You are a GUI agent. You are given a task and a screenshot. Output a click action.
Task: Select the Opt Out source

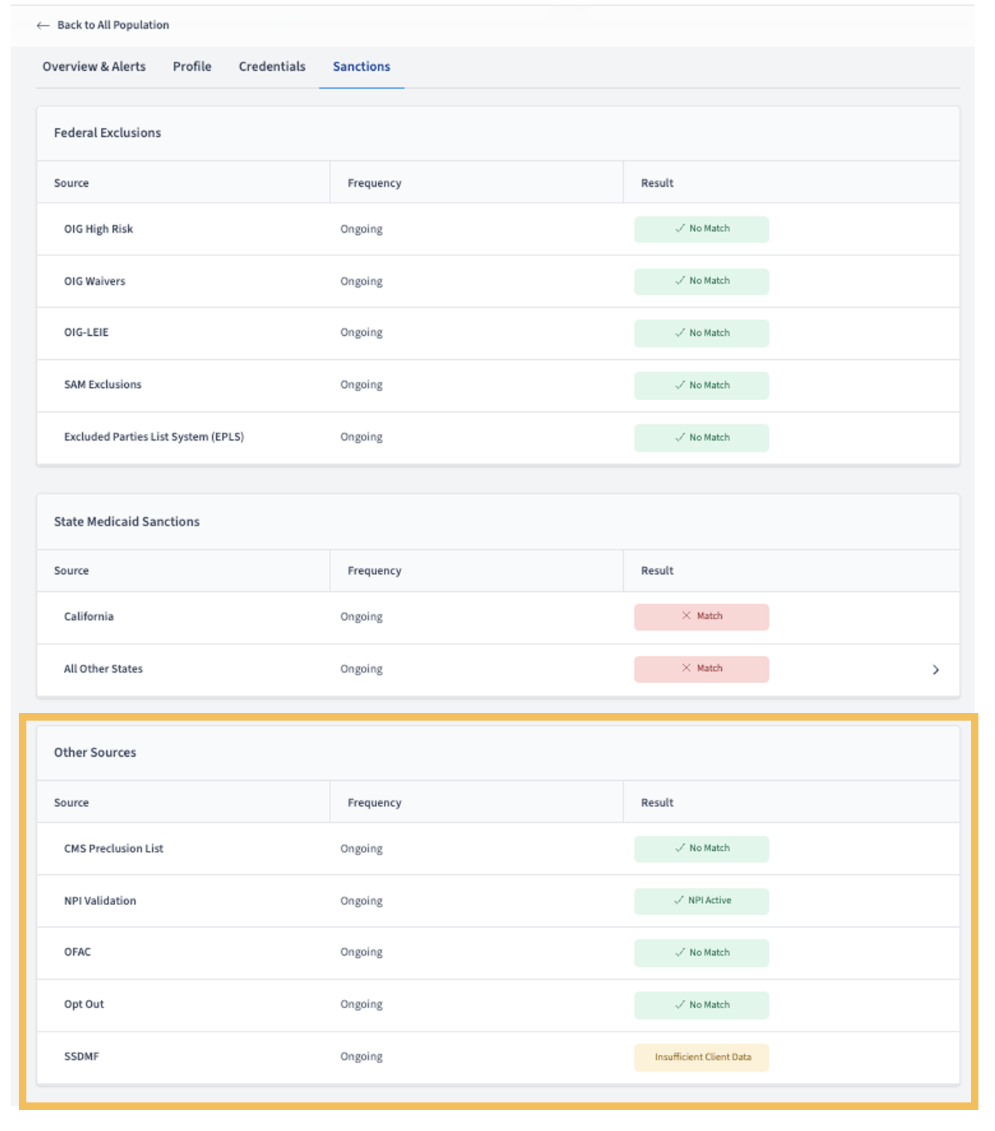[84, 1004]
